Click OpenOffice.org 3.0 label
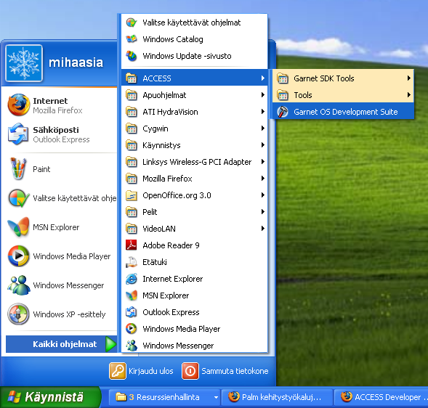 coord(177,195)
